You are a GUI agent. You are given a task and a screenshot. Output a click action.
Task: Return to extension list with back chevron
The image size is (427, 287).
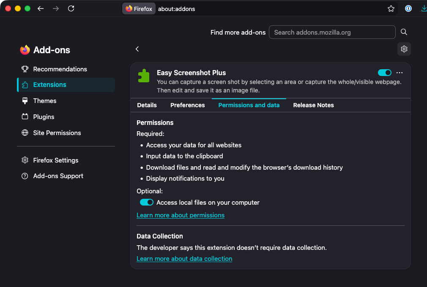tap(137, 49)
